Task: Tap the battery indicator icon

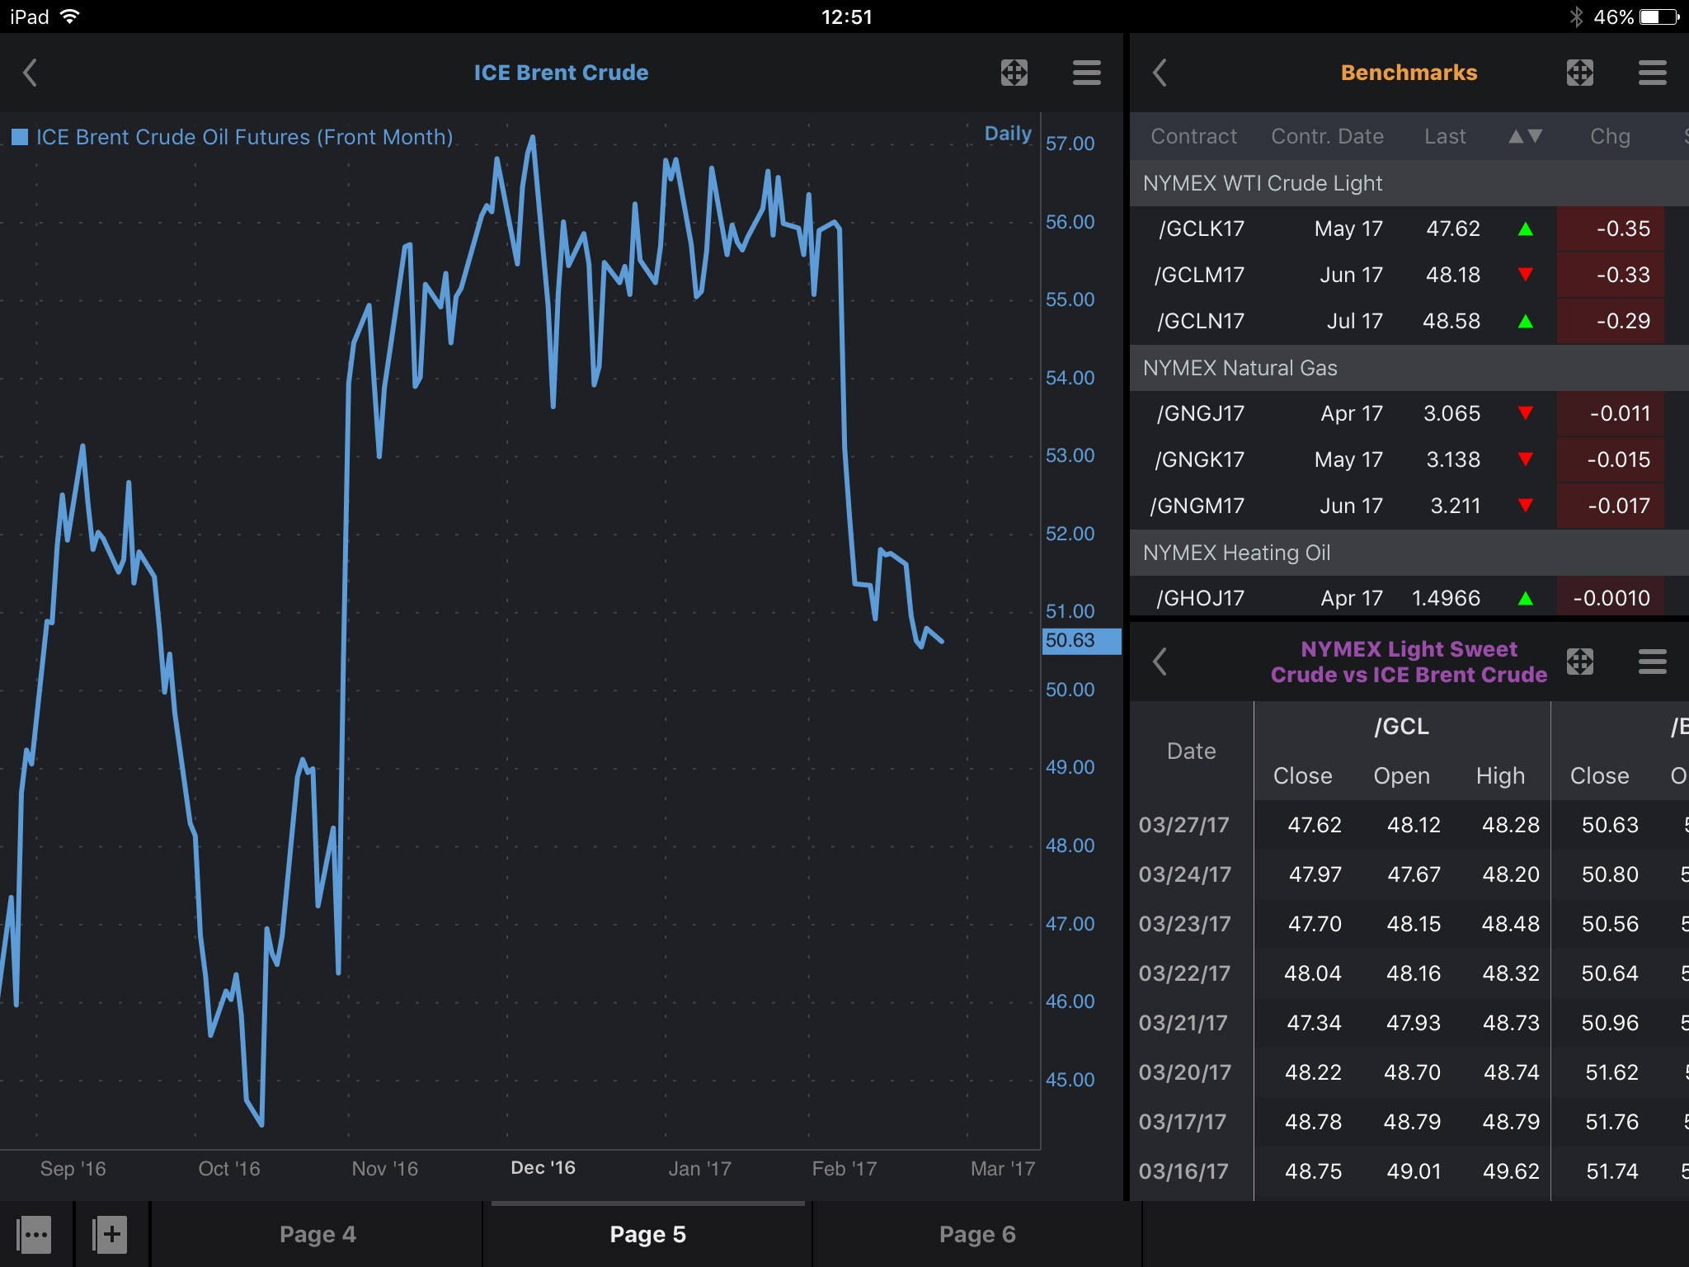Action: click(1660, 16)
